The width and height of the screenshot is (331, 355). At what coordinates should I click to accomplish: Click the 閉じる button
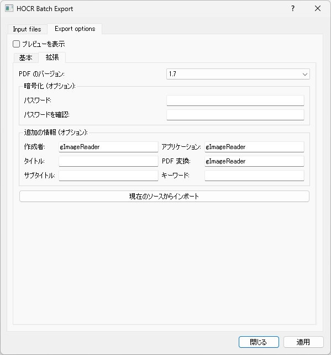tap(259, 342)
